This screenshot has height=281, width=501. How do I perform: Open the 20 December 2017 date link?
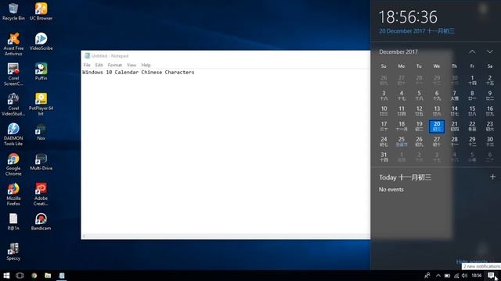pos(416,31)
